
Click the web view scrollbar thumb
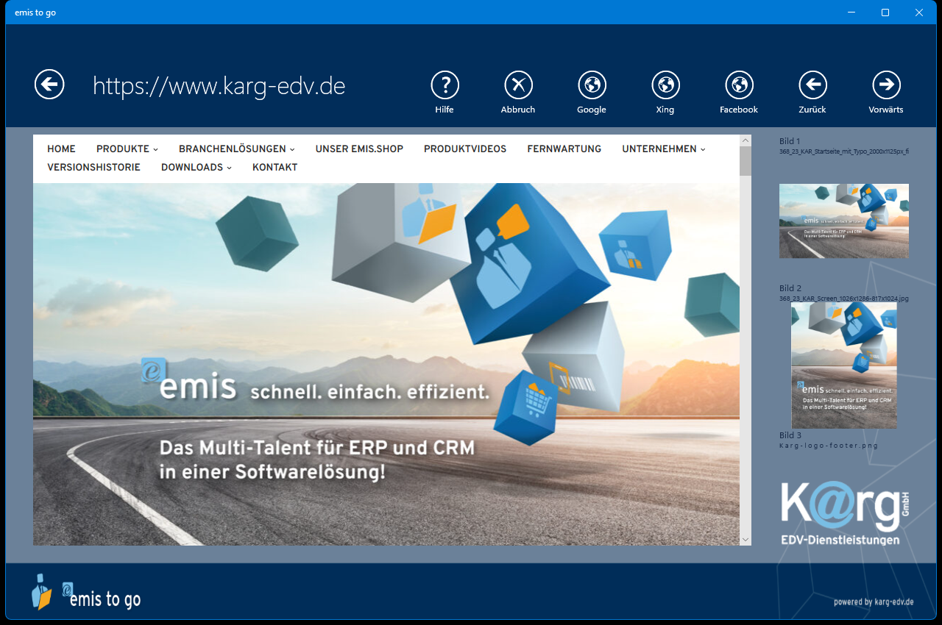click(x=746, y=161)
